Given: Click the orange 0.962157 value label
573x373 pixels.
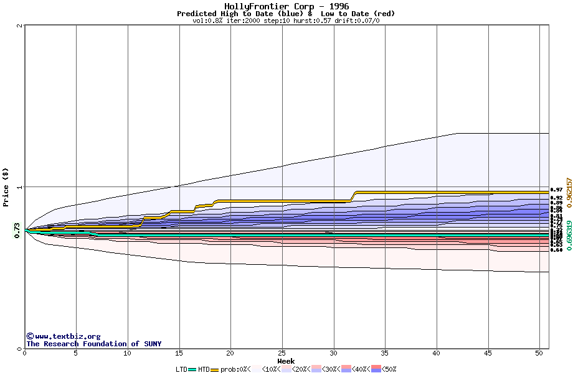Looking at the screenshot, I should [x=569, y=193].
